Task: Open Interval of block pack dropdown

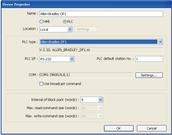Action: [x=92, y=100]
